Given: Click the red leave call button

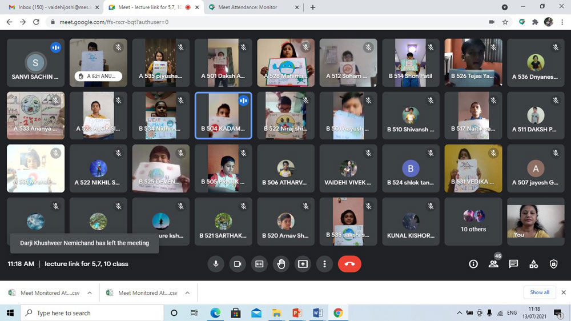Looking at the screenshot, I should coord(349,264).
